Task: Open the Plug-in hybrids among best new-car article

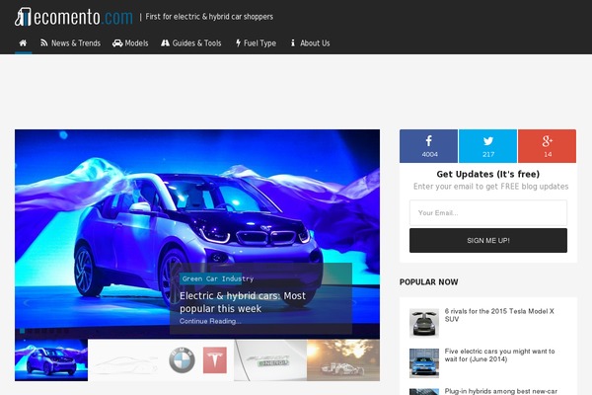Action: (500, 392)
